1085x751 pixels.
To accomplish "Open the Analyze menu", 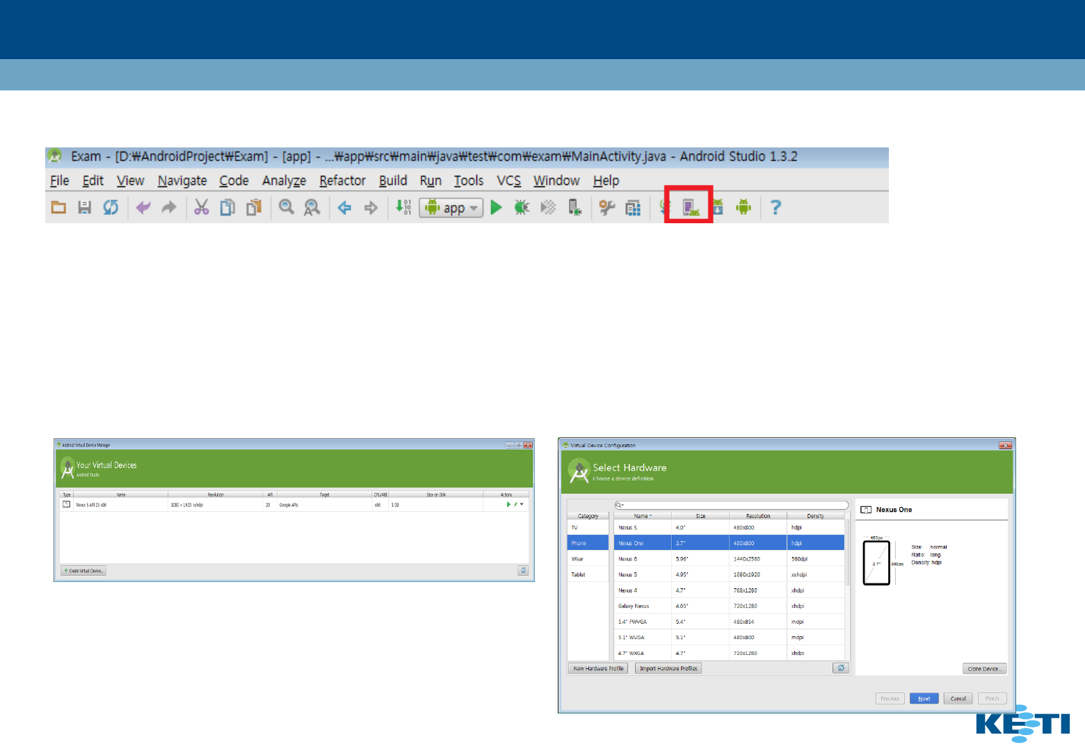I will click(284, 181).
